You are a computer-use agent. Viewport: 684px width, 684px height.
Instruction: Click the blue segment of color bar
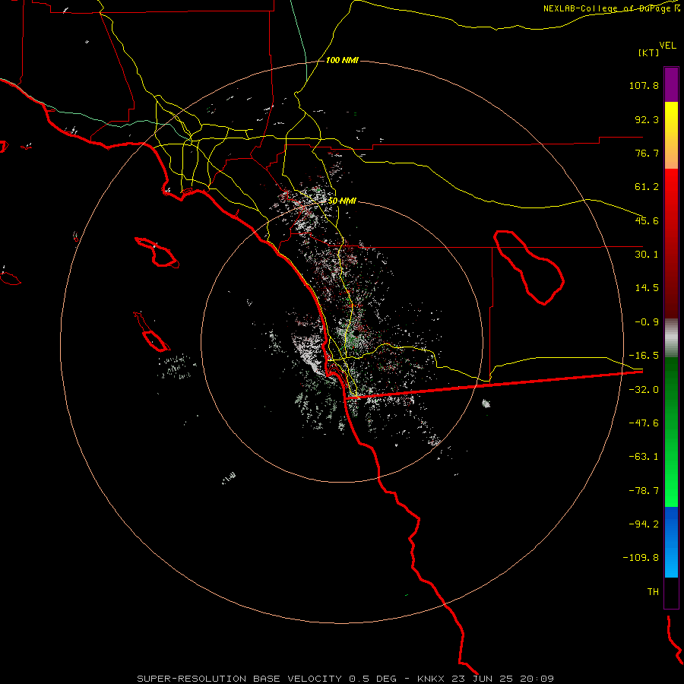click(x=671, y=542)
